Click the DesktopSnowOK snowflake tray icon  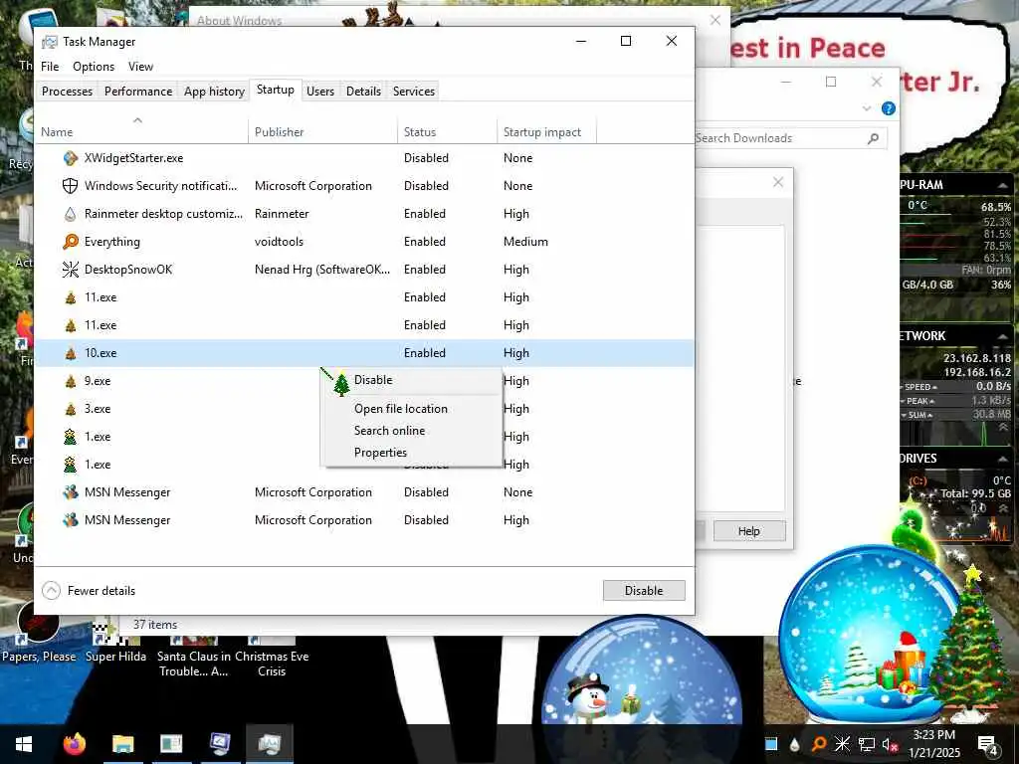(842, 744)
